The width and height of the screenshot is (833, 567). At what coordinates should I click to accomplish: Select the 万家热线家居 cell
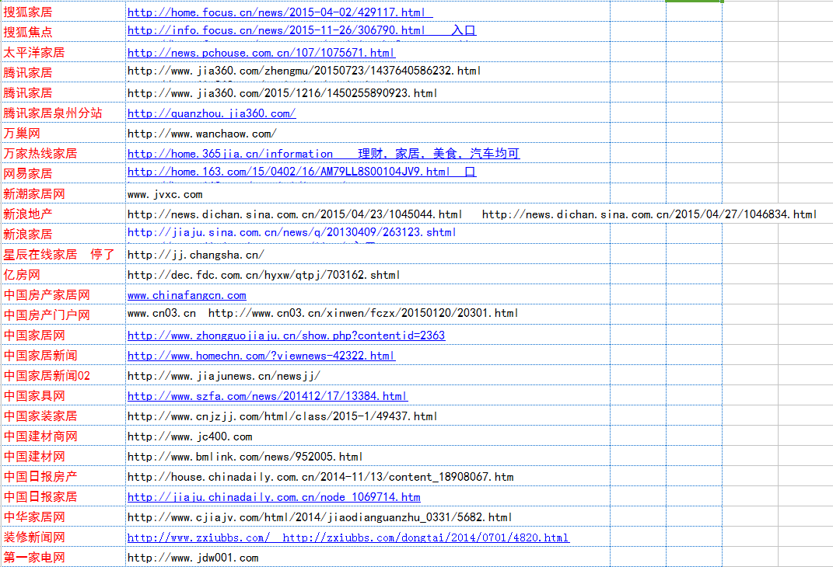point(64,153)
